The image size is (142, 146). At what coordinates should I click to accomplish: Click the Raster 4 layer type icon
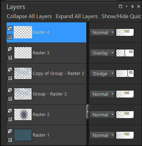pyautogui.click(x=10, y=28)
